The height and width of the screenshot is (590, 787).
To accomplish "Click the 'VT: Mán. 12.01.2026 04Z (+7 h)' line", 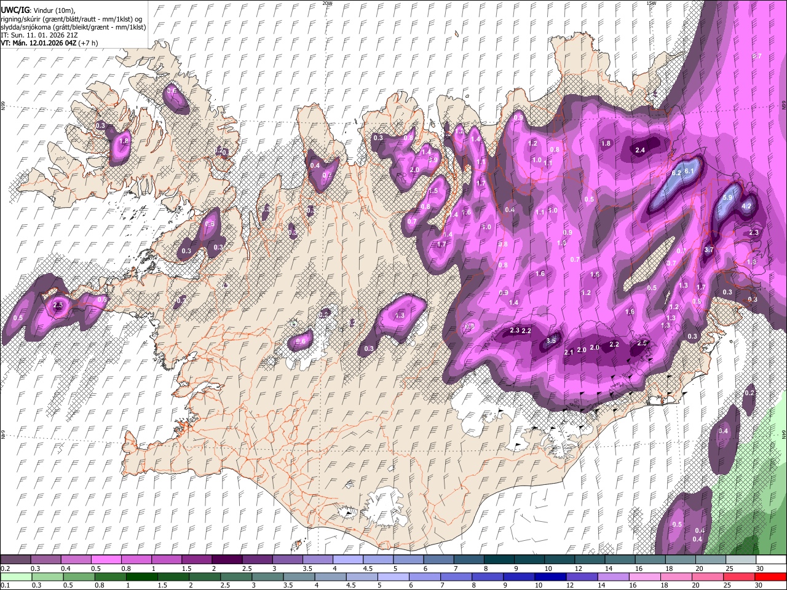I will pos(49,43).
